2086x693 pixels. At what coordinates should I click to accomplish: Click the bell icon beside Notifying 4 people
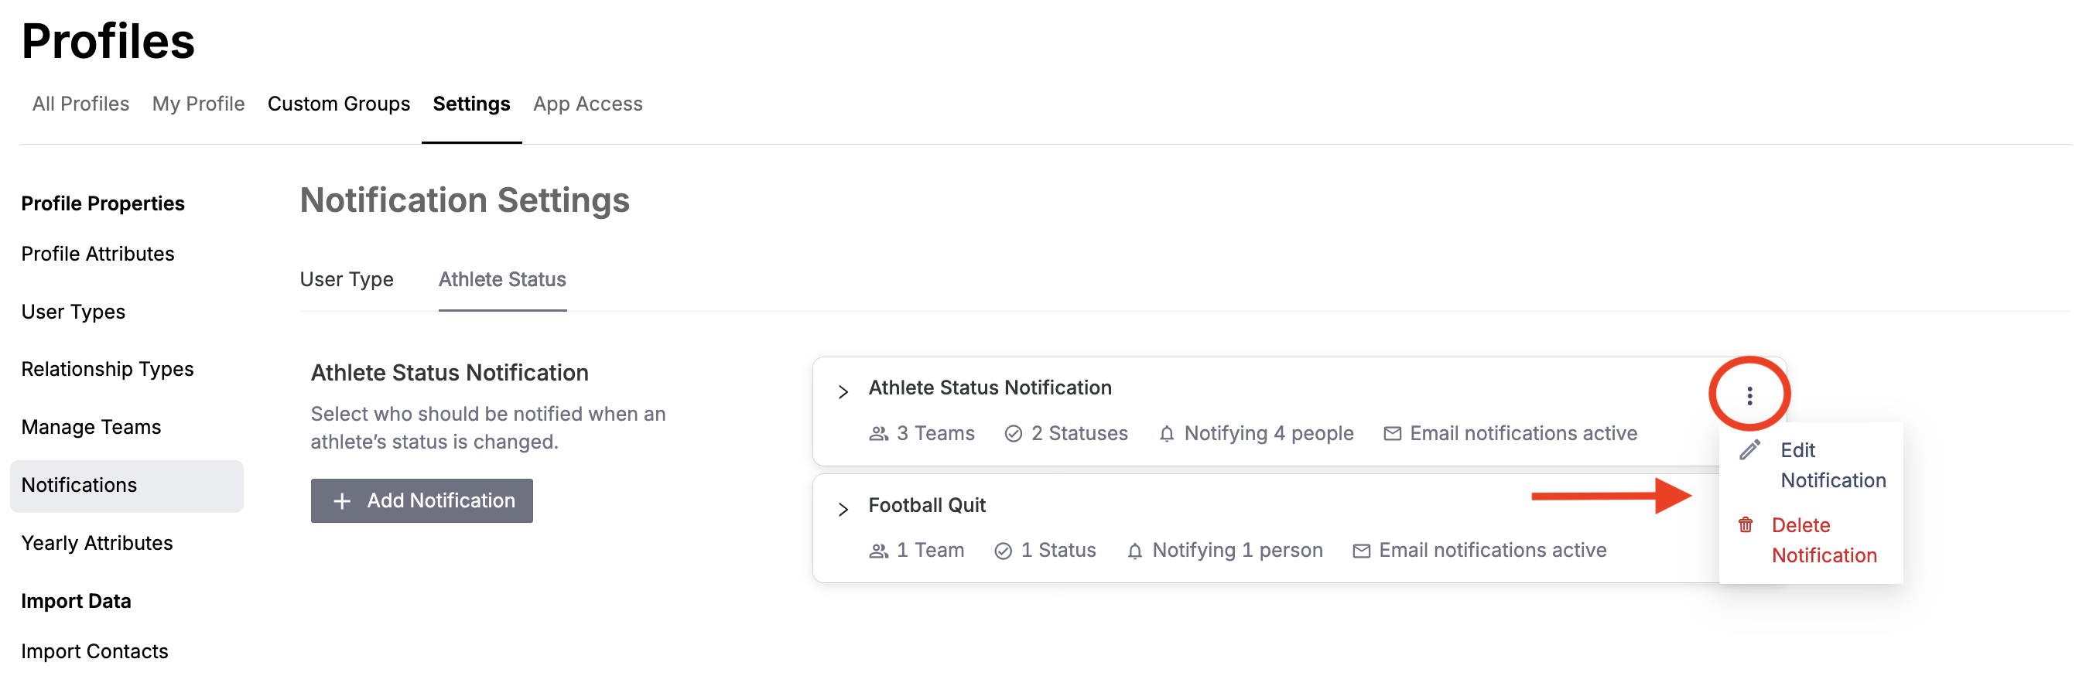(x=1166, y=433)
